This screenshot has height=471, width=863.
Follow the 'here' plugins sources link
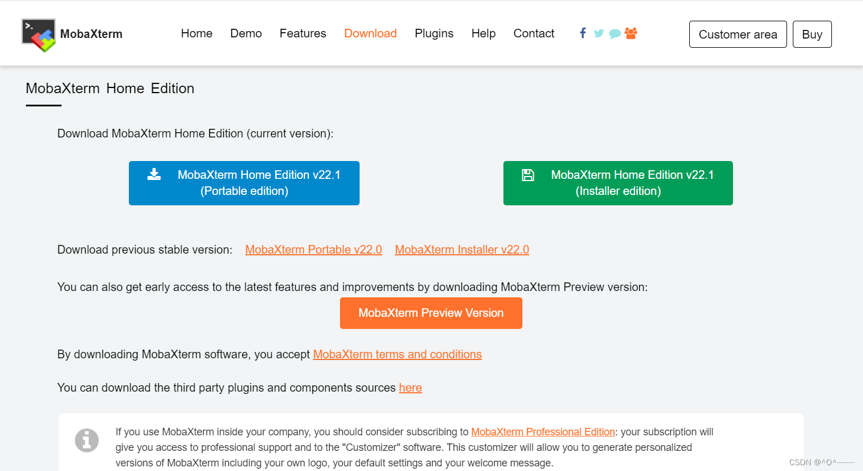coord(410,388)
